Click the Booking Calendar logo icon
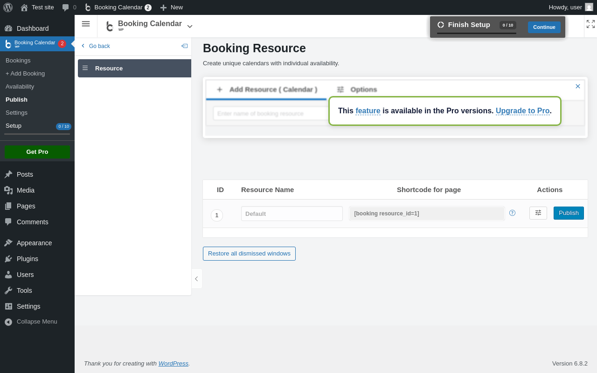Viewport: 597px width, 373px height. [x=110, y=27]
